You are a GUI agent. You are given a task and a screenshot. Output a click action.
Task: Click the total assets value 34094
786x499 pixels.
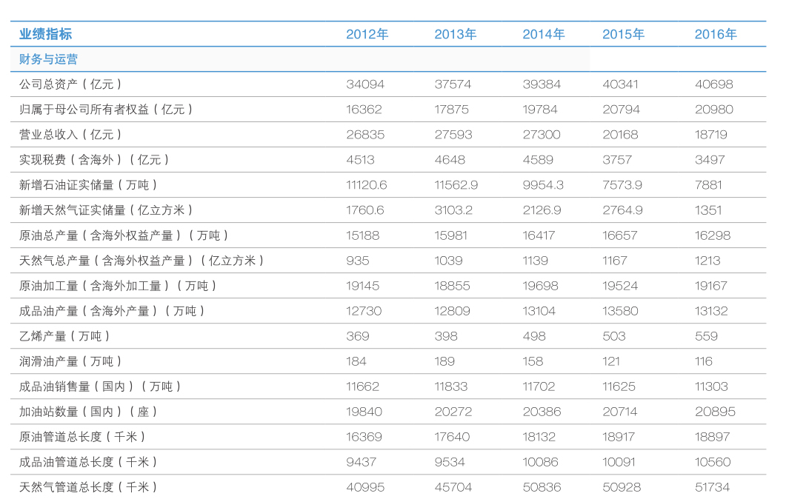point(365,84)
